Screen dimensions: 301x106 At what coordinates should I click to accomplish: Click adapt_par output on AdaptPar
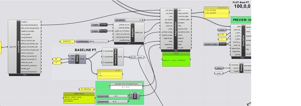139,32
